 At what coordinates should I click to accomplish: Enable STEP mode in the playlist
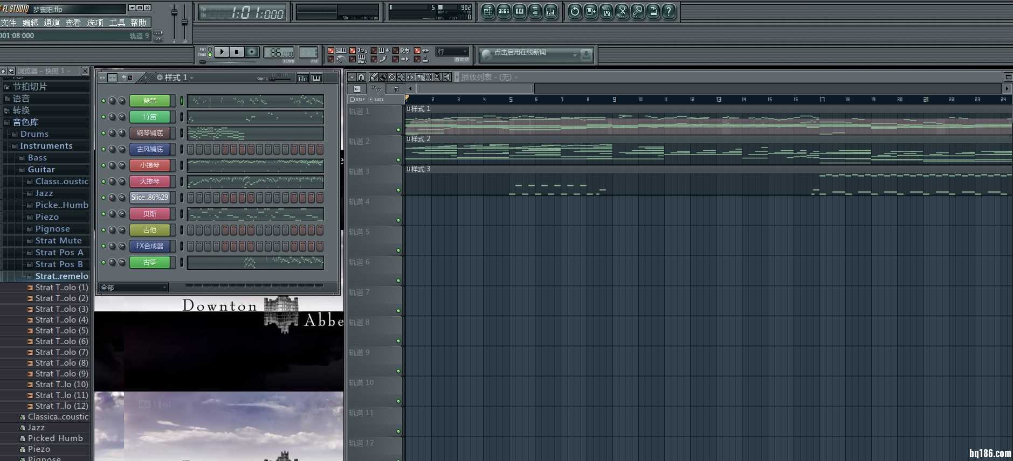click(357, 99)
